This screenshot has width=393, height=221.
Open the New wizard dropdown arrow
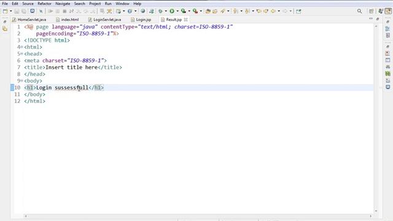pos(11,11)
